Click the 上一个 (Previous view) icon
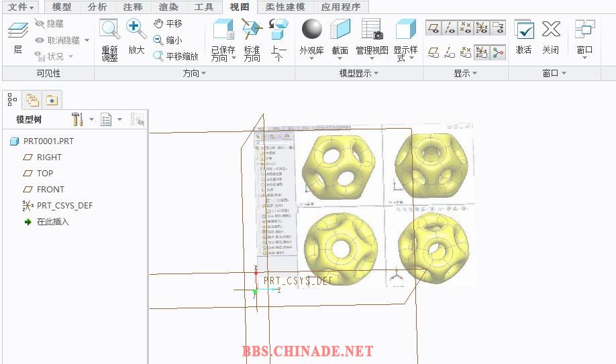The width and height of the screenshot is (616, 364). (x=278, y=30)
